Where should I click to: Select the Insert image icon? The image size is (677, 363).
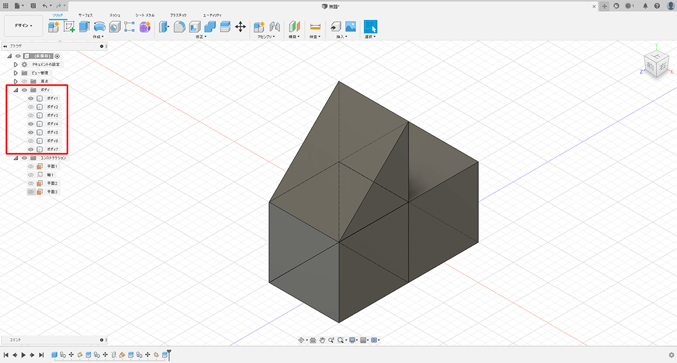click(x=350, y=27)
